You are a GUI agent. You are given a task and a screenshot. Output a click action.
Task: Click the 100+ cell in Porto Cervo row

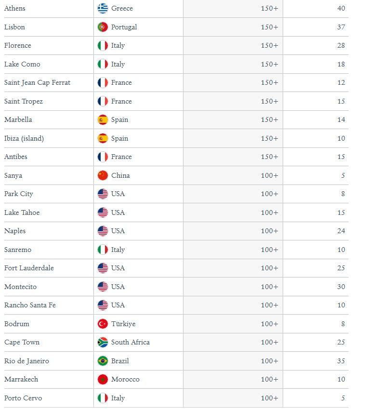pos(269,398)
